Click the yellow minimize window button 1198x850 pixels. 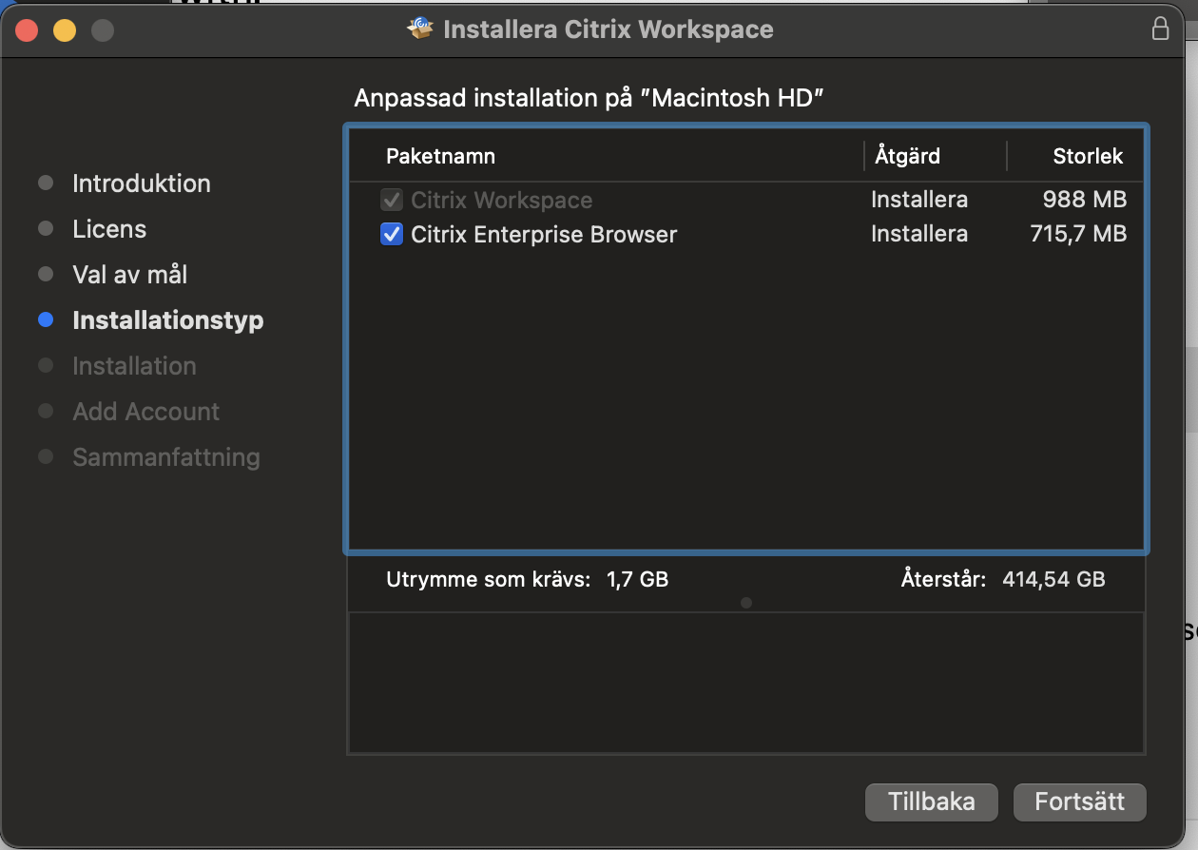[65, 30]
